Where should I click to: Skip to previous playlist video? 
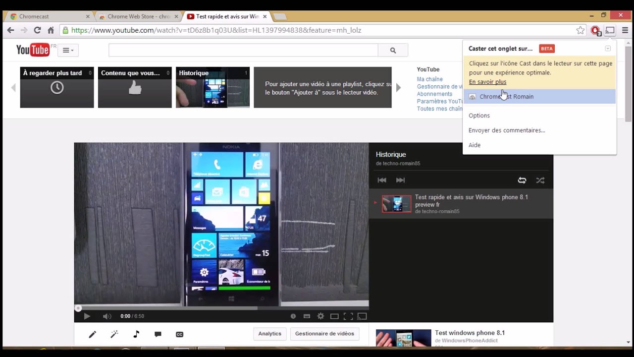381,180
